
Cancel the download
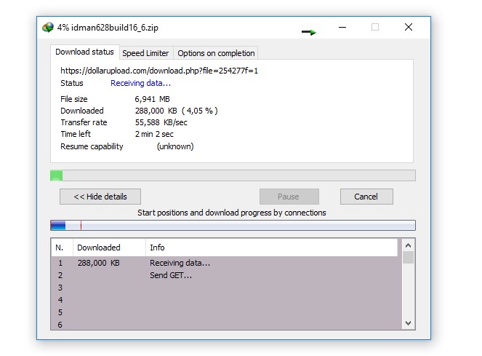(x=366, y=197)
